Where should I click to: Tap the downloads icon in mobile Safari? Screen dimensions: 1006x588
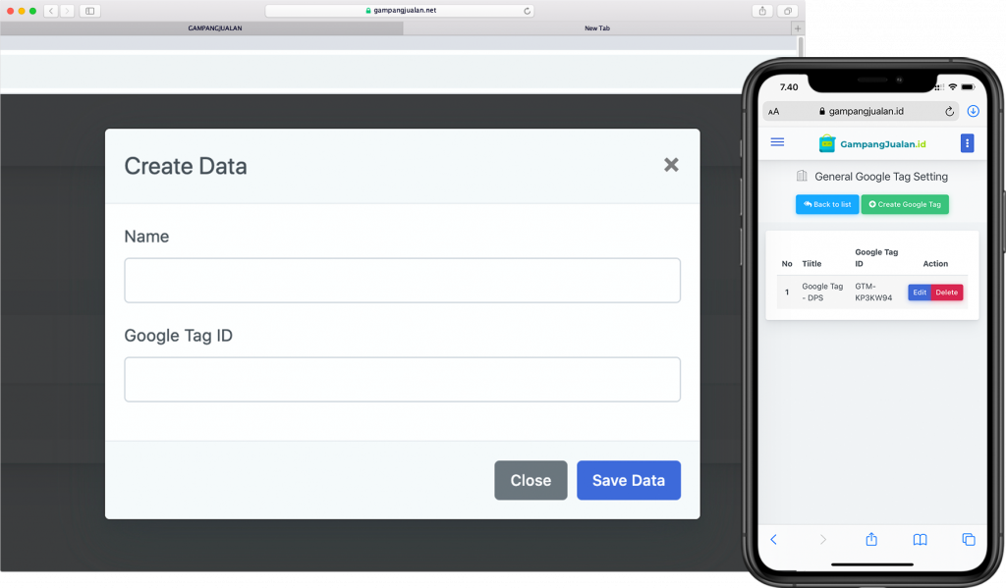coord(973,112)
